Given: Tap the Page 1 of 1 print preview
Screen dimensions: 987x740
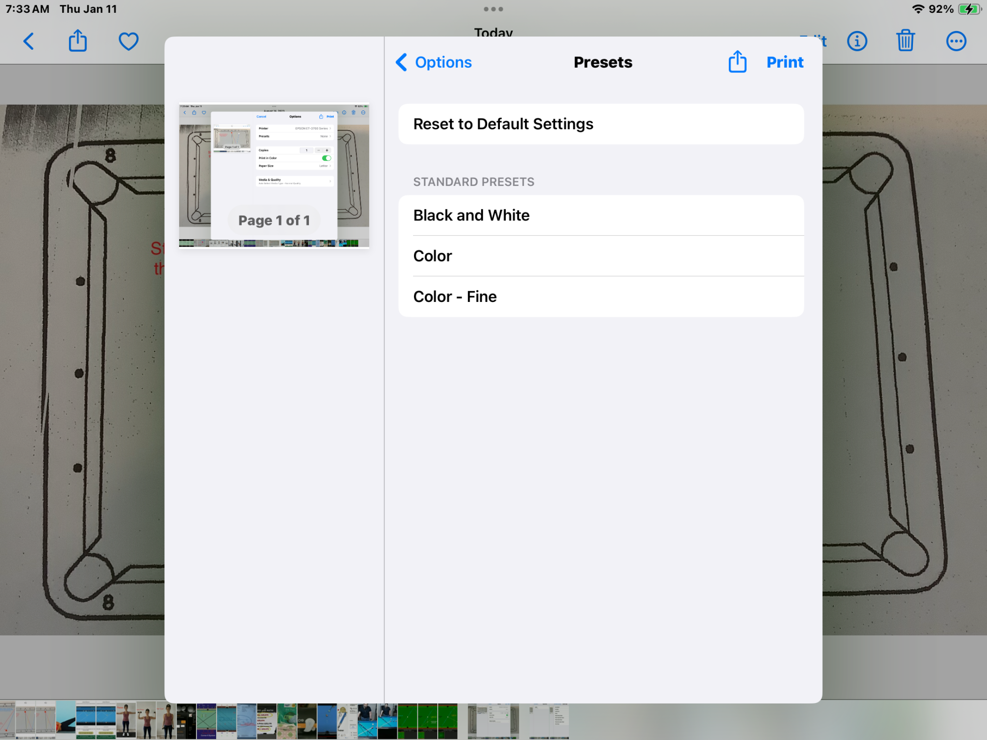Looking at the screenshot, I should click(274, 176).
